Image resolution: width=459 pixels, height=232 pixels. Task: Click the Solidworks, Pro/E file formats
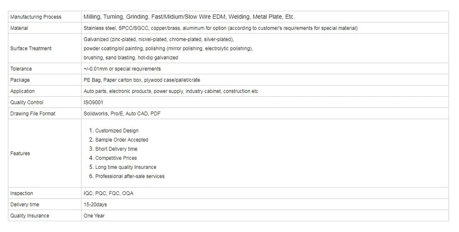point(122,114)
